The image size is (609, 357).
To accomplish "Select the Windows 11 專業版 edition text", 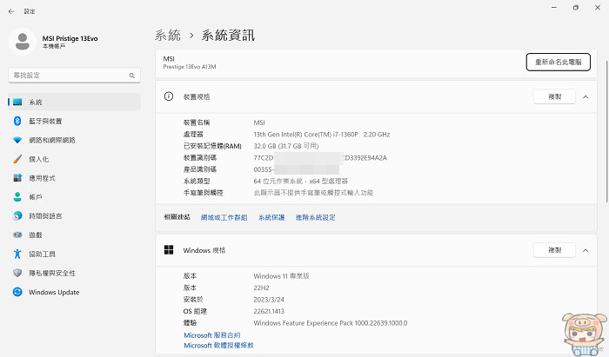I will coord(281,276).
